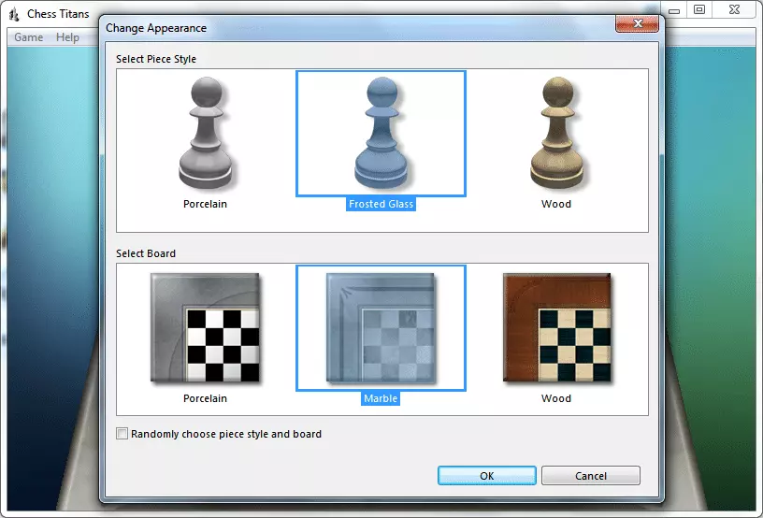Select the Porcelain checkered board thumbnail

coord(206,328)
